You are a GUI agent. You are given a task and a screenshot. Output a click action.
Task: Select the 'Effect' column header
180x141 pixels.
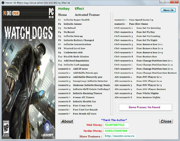79,9
